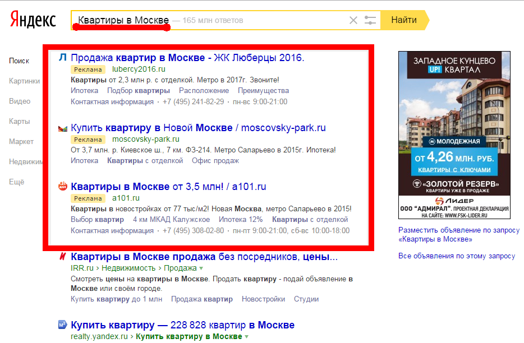Viewport: 524px width, 343px height.
Task: Open the Карты section
Action: coord(20,121)
